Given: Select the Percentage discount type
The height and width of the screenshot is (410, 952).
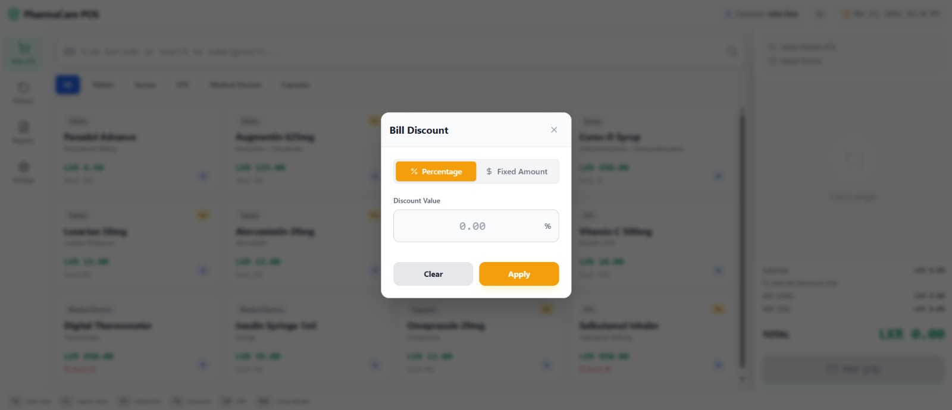Looking at the screenshot, I should tap(436, 171).
